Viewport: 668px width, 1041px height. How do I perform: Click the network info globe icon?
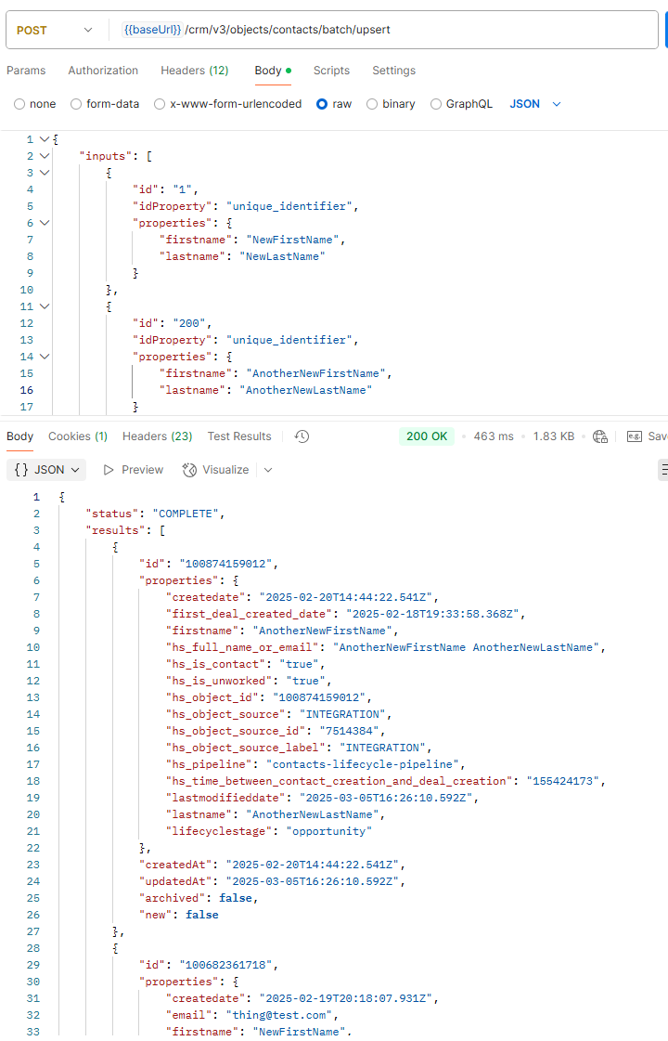coord(599,436)
